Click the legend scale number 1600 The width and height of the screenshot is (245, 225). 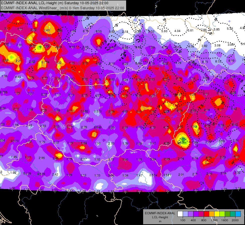(x=225, y=220)
